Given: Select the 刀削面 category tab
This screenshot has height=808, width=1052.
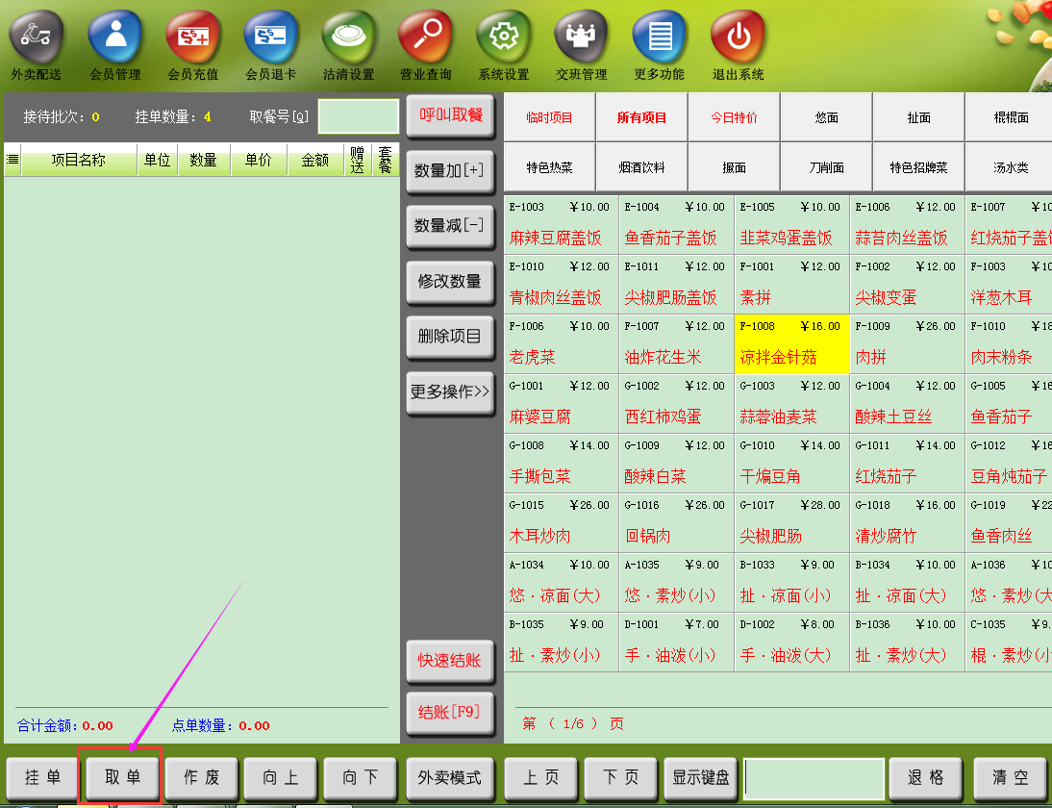Looking at the screenshot, I should click(x=826, y=167).
